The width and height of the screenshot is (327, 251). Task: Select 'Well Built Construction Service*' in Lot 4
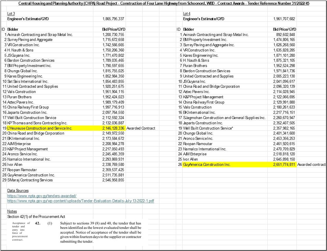208,128
